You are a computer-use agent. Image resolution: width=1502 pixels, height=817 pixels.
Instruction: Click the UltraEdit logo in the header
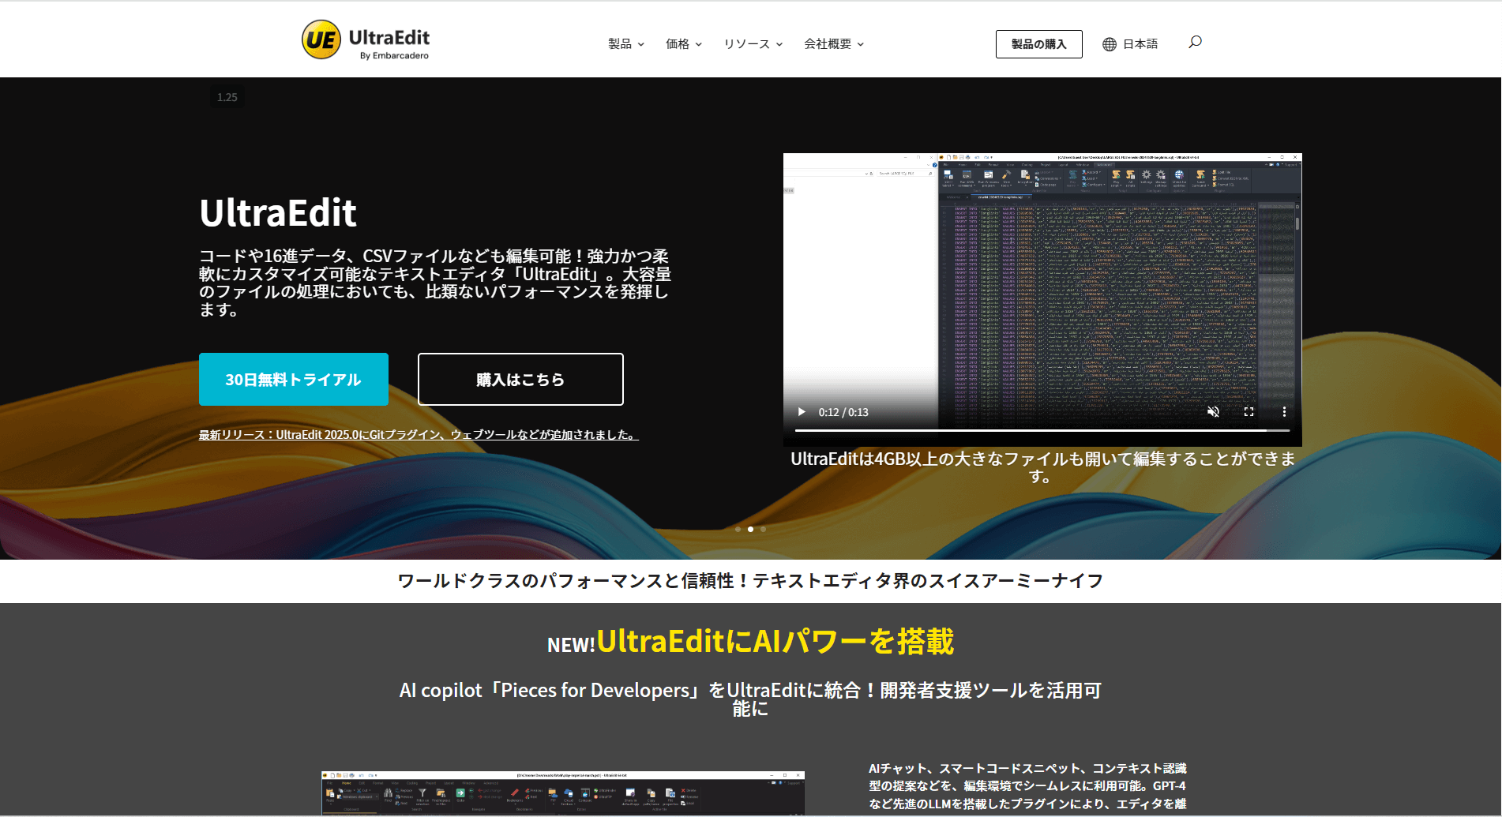pyautogui.click(x=365, y=40)
